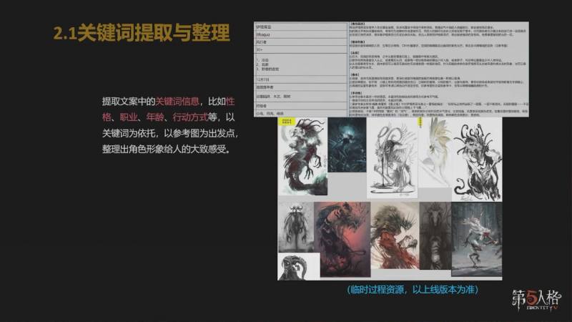Open the gray horned skeletal beast sketch
The width and height of the screenshot is (572, 322).
coord(392,157)
